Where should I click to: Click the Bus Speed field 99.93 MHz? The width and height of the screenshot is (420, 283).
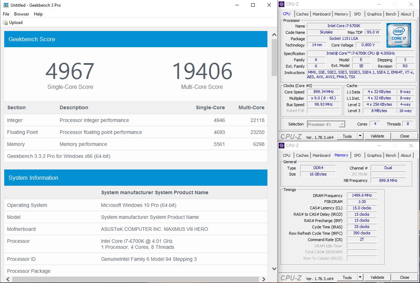[x=324, y=104]
